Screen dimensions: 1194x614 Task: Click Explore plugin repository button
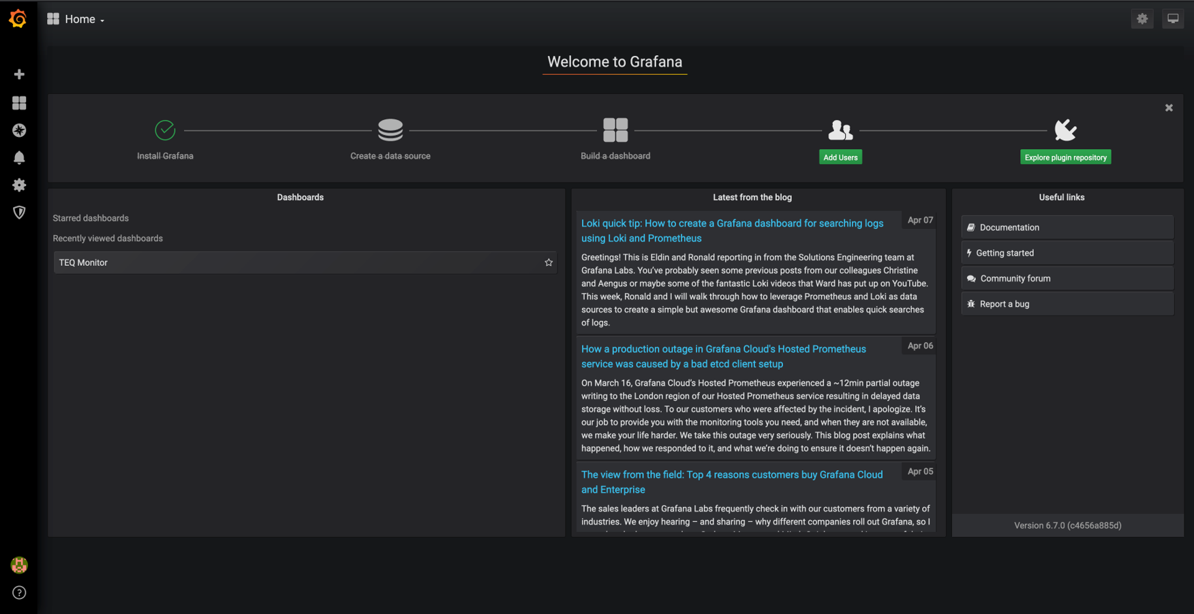point(1065,157)
